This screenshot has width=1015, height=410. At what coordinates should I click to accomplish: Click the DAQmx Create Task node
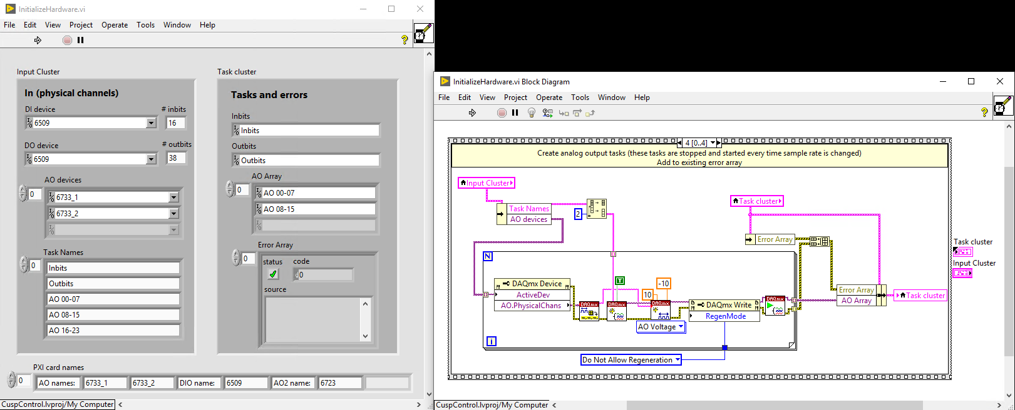(589, 311)
